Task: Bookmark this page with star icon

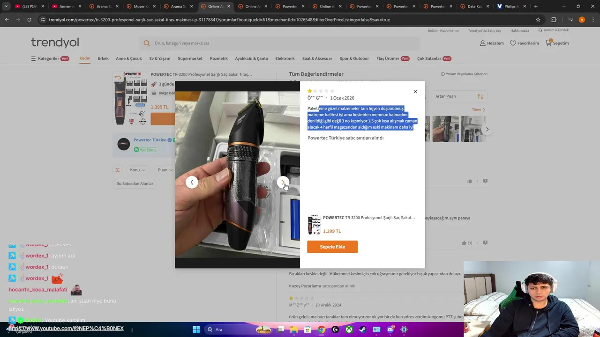Action: (x=538, y=20)
